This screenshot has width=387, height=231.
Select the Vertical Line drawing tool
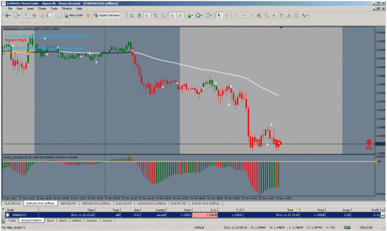236,15
